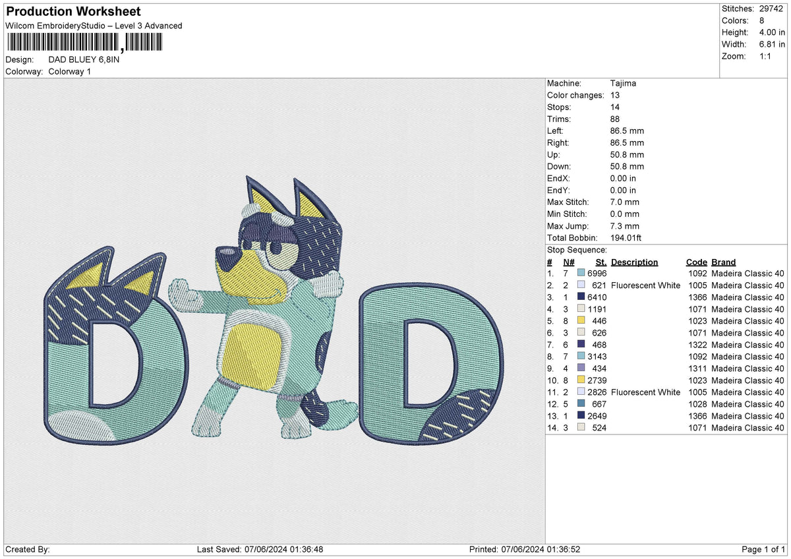Select the beige swatch in stop row 14
The image size is (791, 559).
581,428
